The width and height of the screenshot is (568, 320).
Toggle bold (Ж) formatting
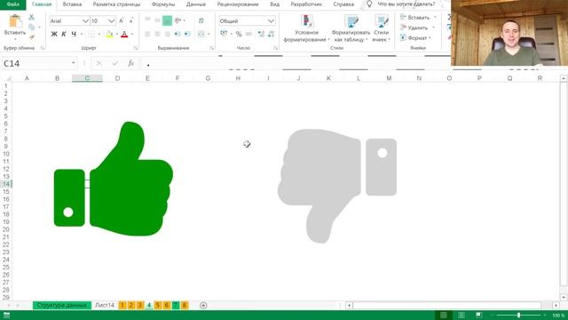click(54, 34)
